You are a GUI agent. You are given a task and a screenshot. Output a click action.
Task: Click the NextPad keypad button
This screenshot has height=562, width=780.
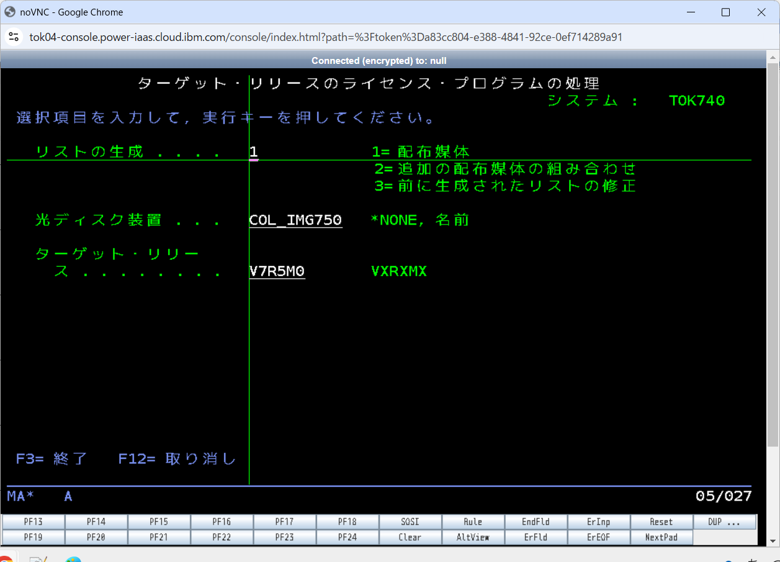[x=661, y=537]
